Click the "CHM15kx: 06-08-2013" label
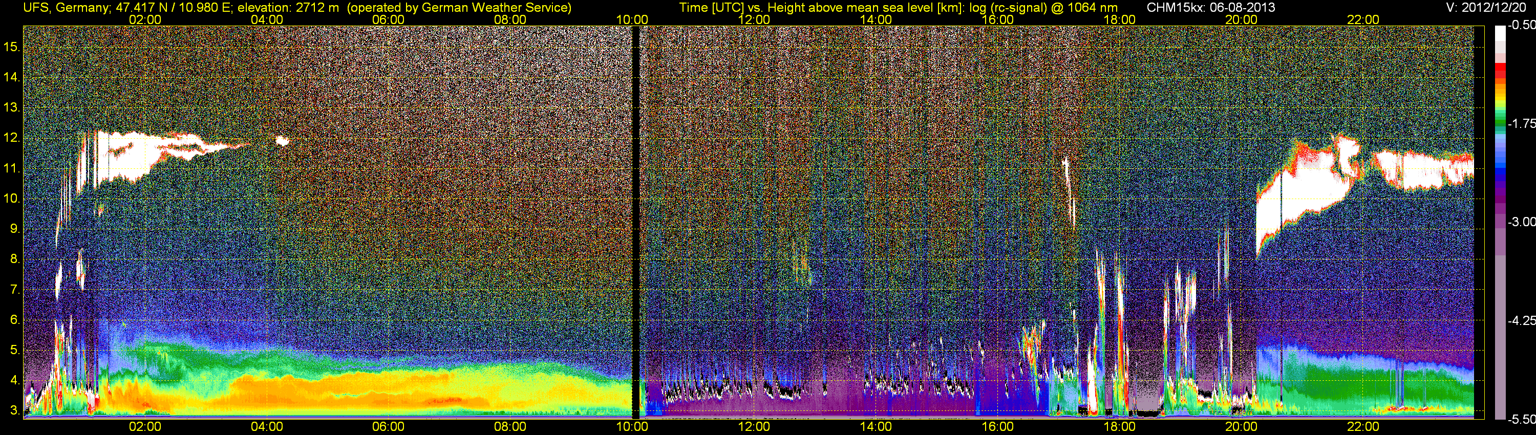The width and height of the screenshot is (1536, 435). click(1211, 7)
